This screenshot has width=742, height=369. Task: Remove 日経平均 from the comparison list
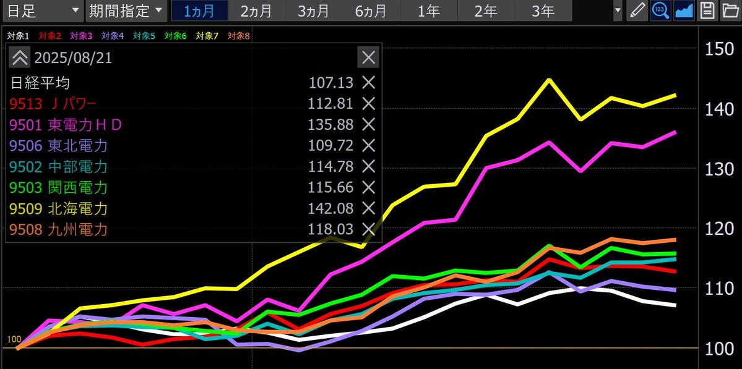pos(368,83)
